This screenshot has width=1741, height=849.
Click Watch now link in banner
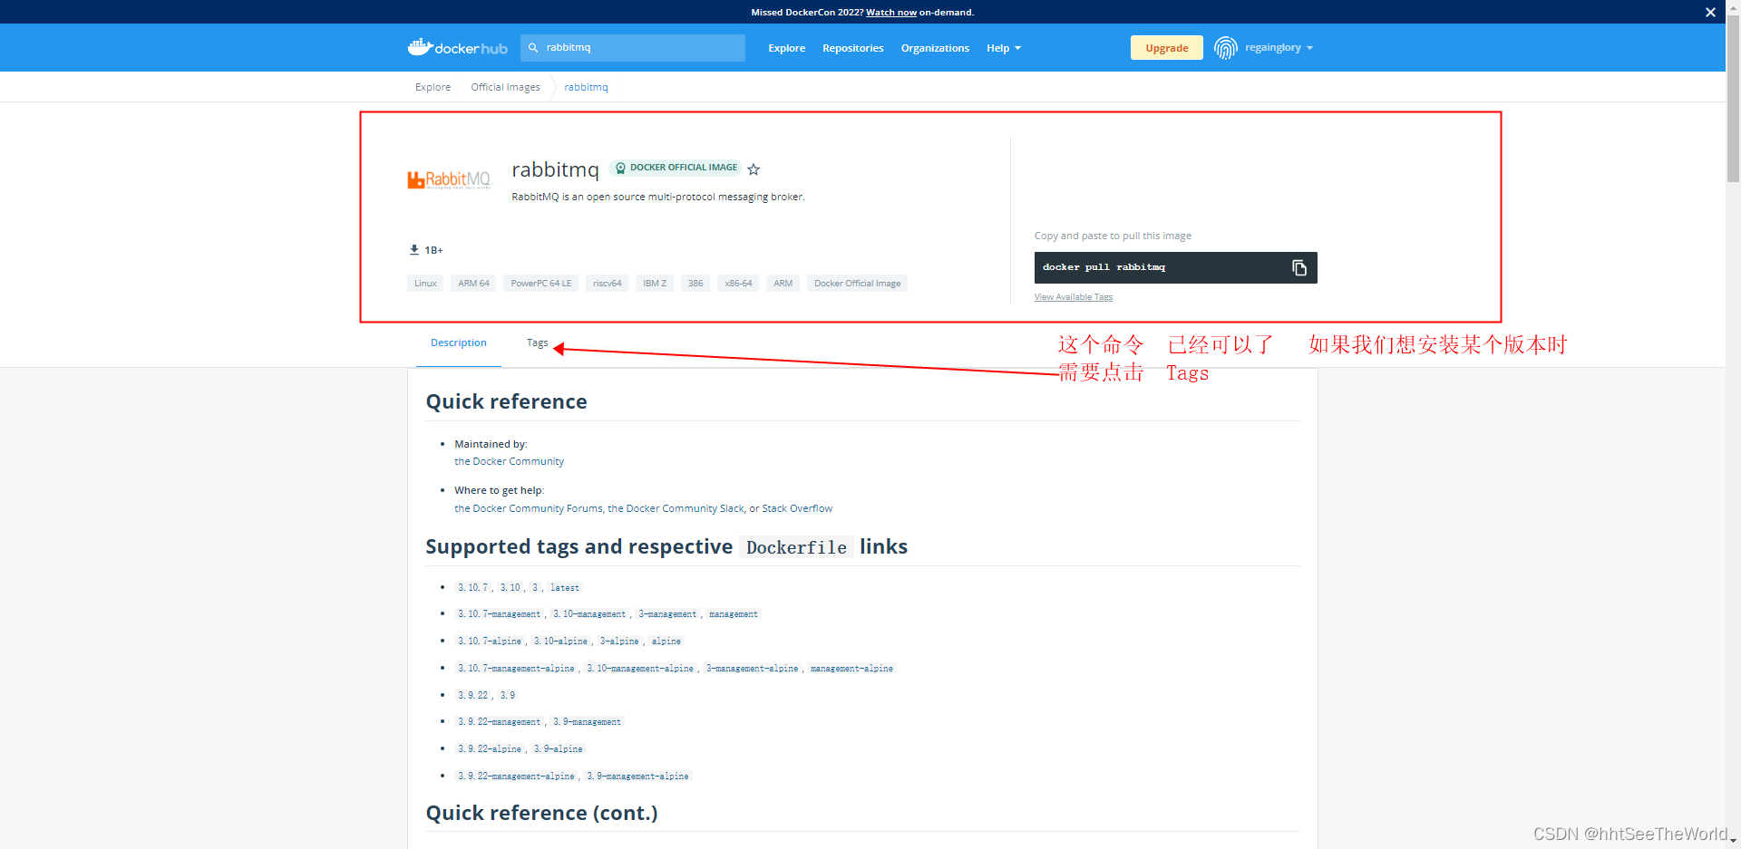tap(890, 13)
